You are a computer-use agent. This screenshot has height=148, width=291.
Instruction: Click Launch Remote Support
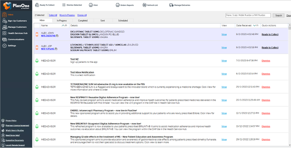15,145
